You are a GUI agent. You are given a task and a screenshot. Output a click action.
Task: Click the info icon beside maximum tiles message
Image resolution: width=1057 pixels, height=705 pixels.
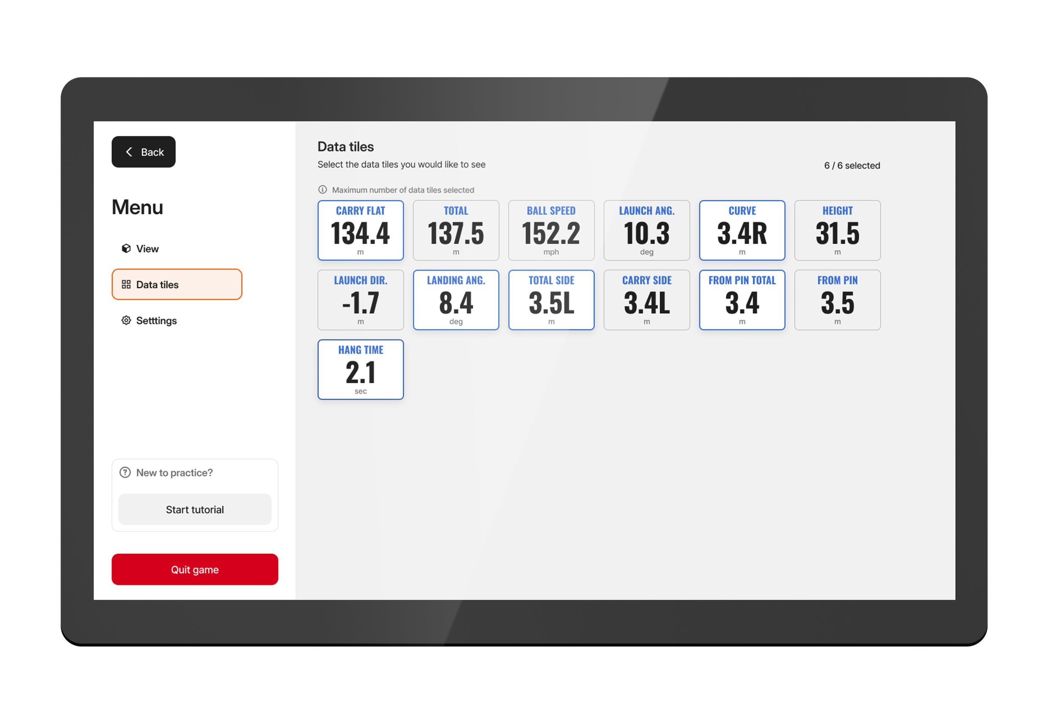pos(322,190)
